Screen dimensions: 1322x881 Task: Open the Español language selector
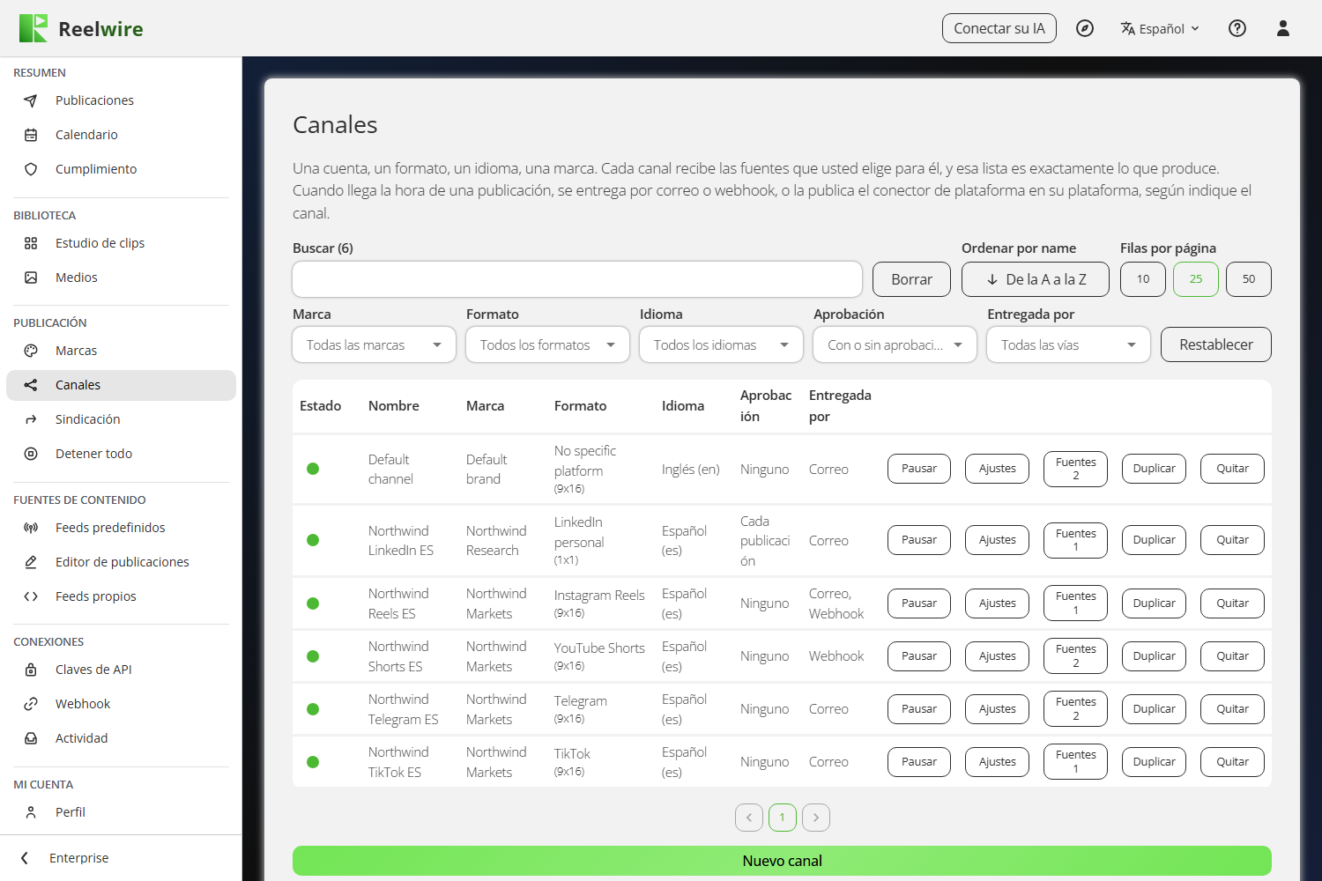1160,28
